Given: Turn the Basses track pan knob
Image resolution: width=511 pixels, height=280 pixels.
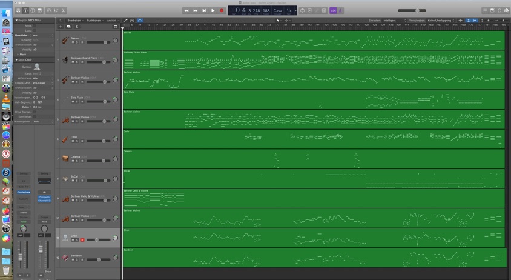Looking at the screenshot, I should tap(116, 41).
